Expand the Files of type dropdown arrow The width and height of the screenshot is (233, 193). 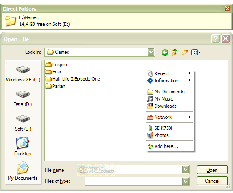(x=186, y=181)
